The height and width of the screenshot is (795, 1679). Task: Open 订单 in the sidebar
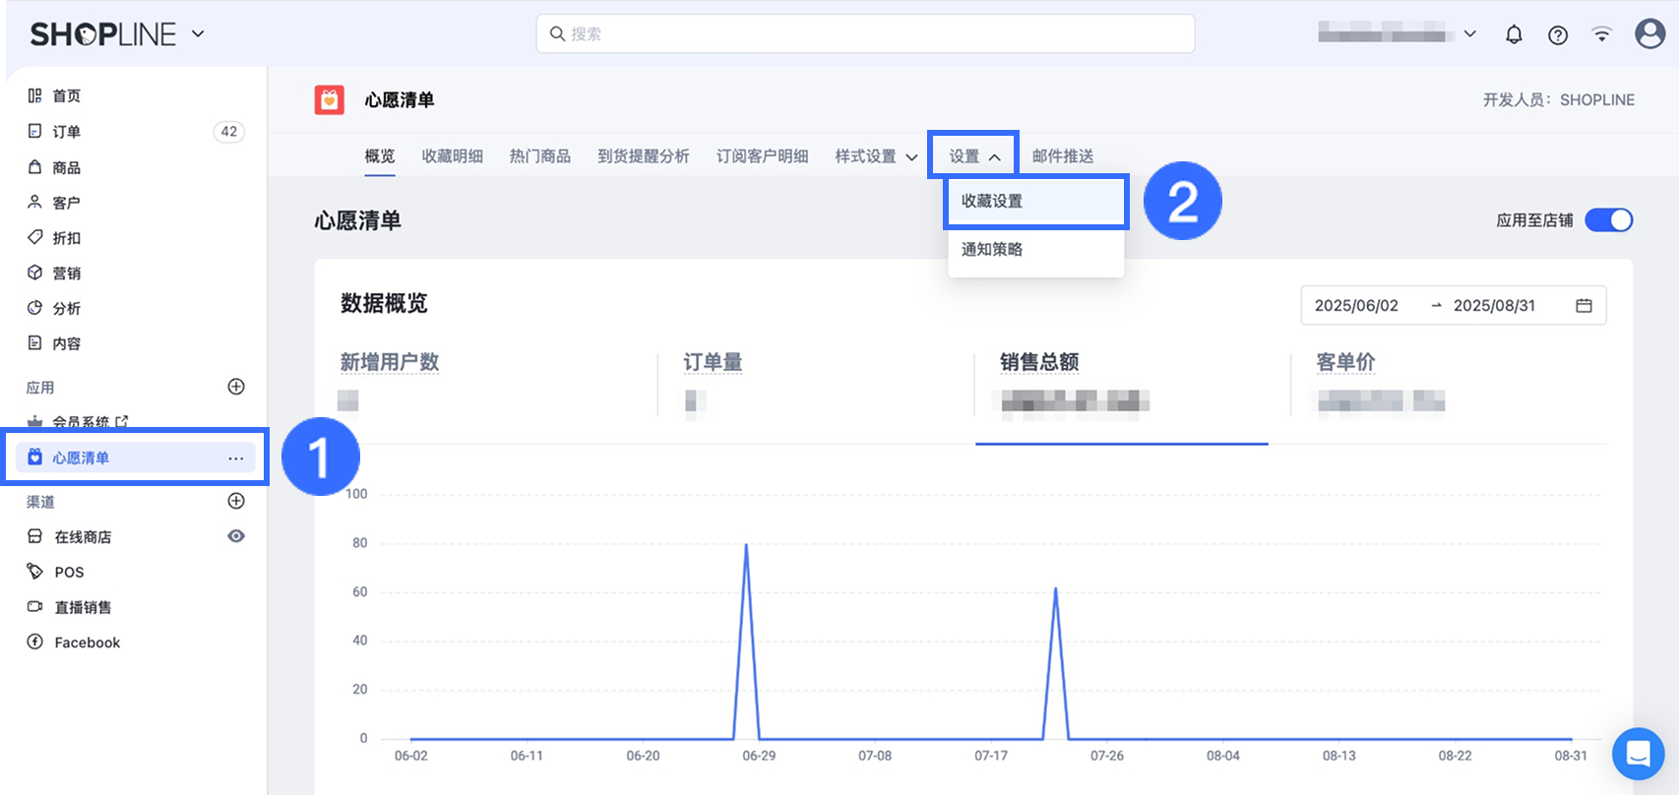click(x=67, y=132)
